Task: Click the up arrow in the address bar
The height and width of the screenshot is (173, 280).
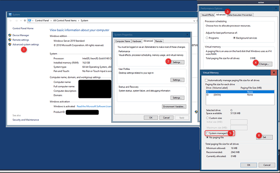Action: pyautogui.click(x=25, y=20)
